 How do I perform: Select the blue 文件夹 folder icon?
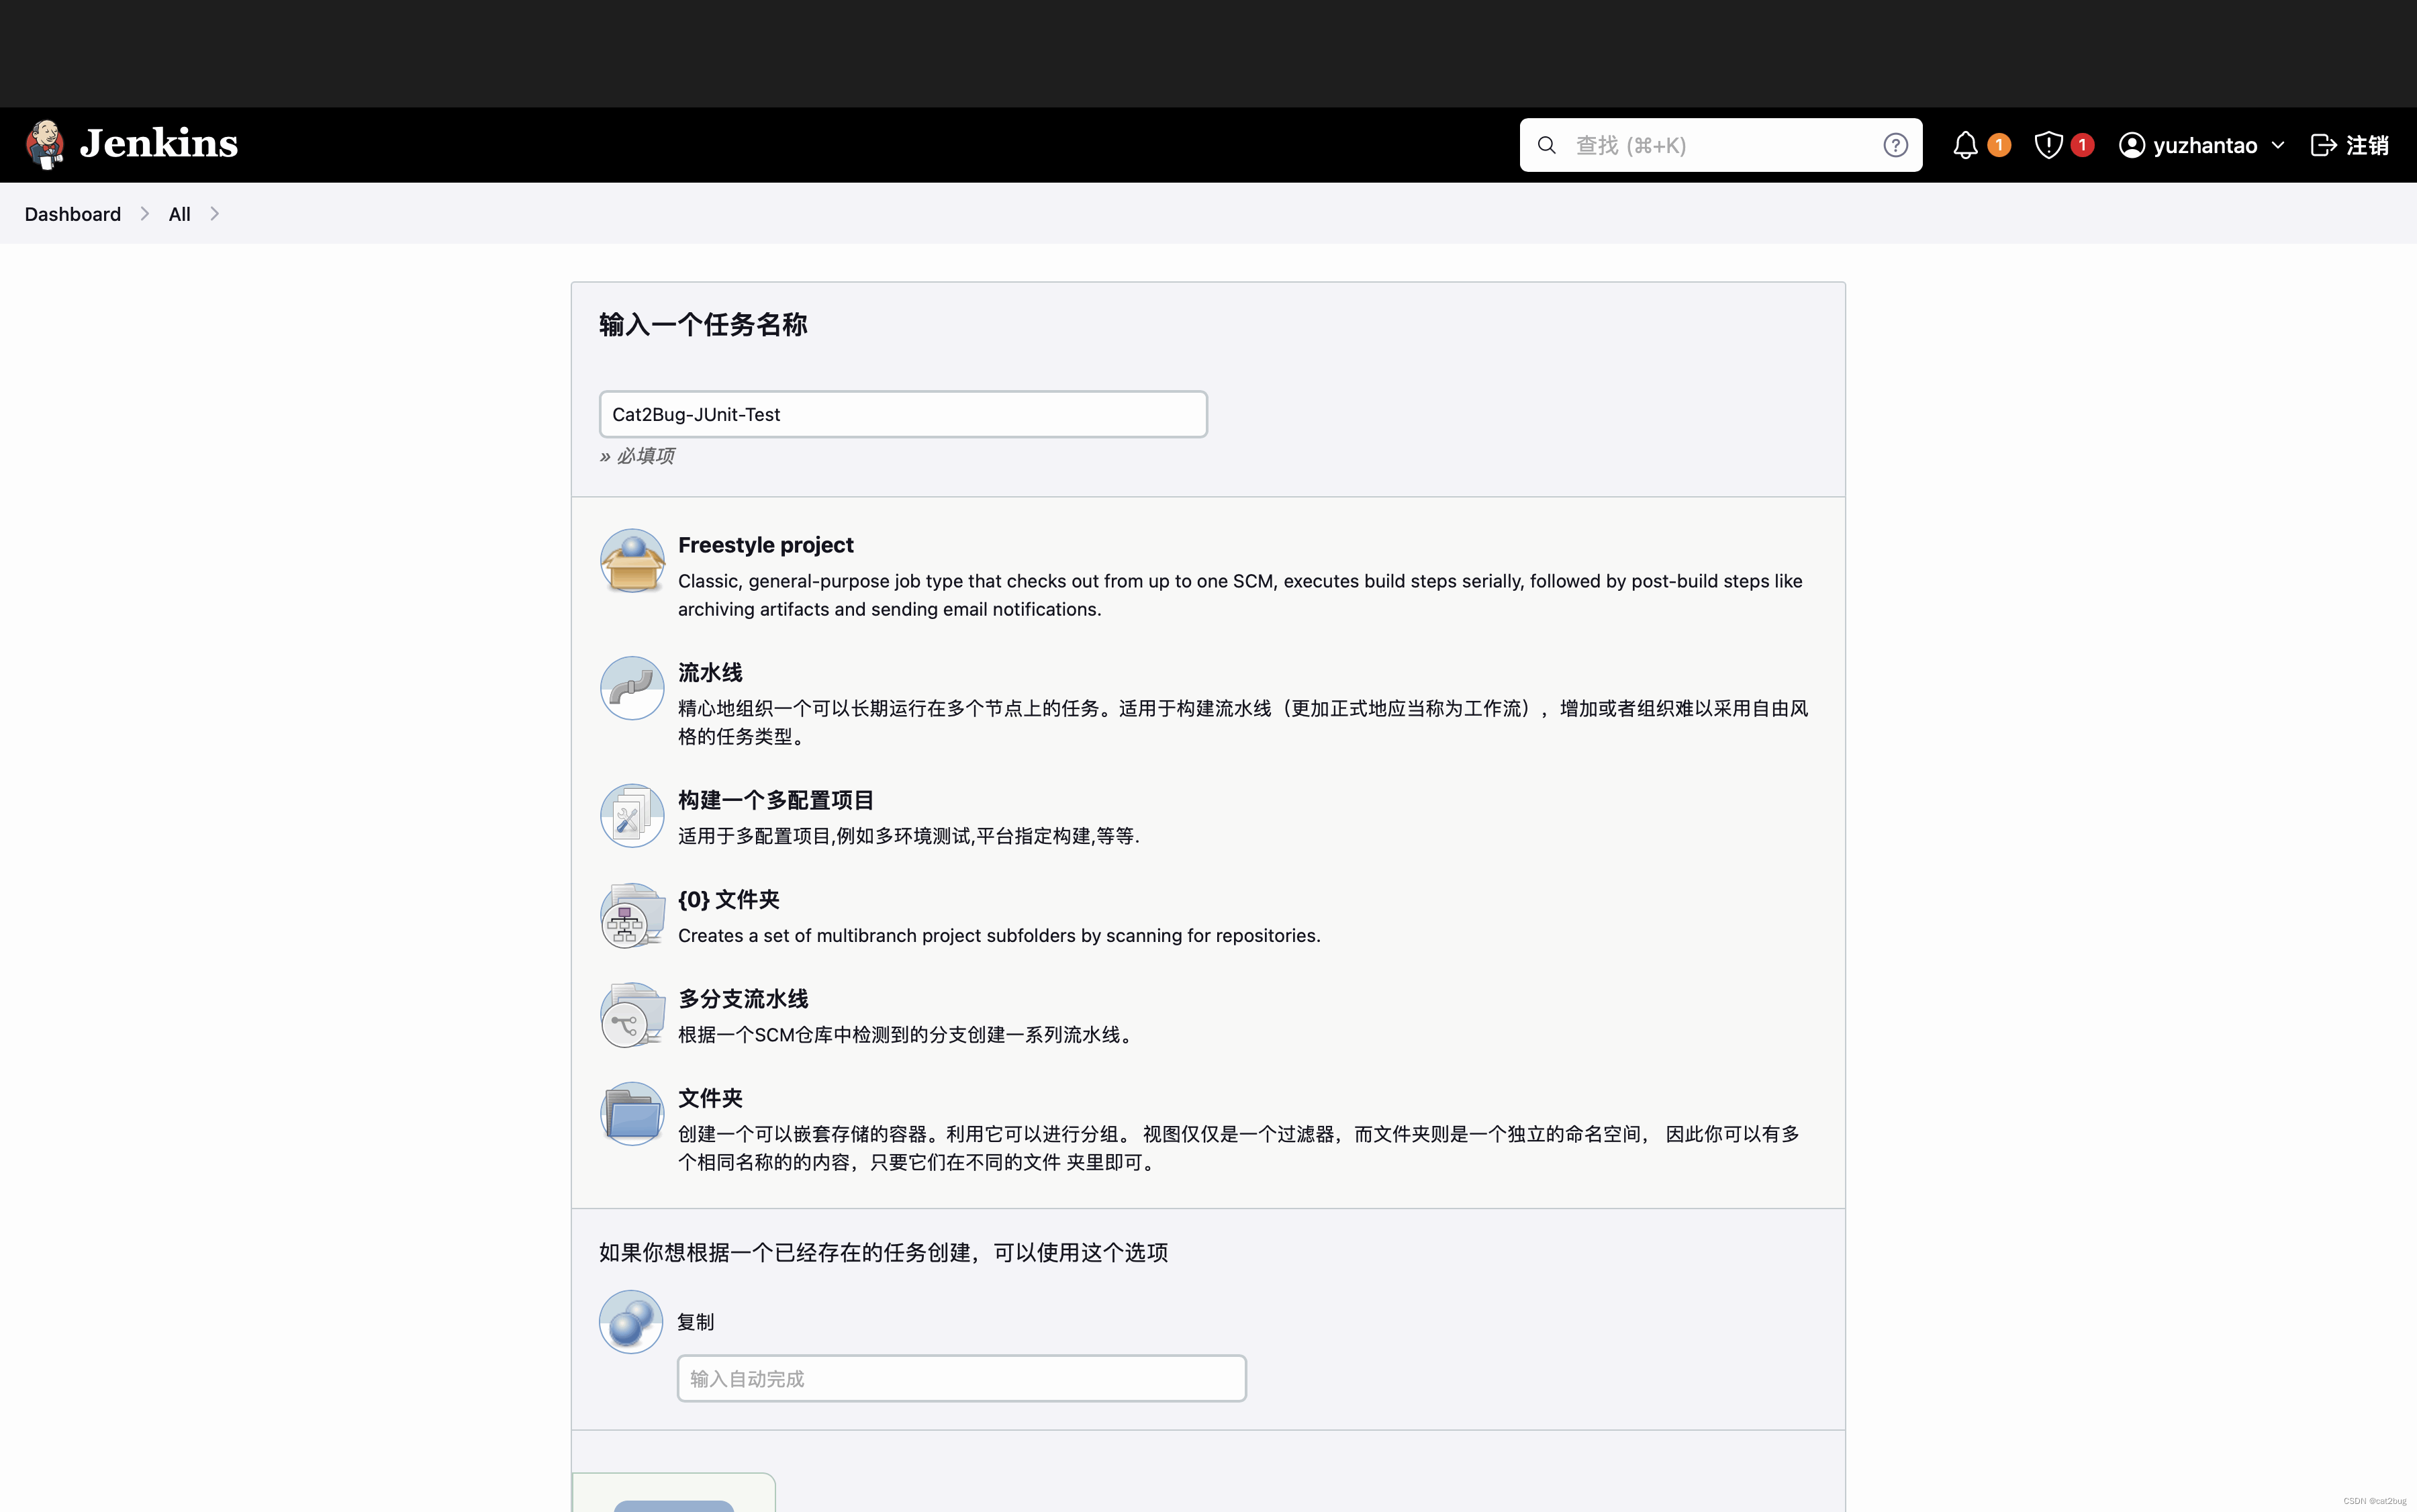(631, 1113)
